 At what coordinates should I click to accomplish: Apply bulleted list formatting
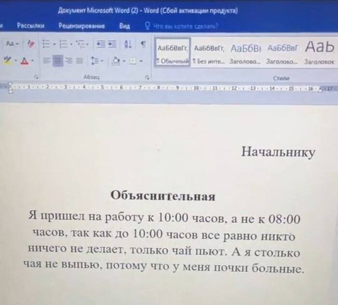(46, 44)
